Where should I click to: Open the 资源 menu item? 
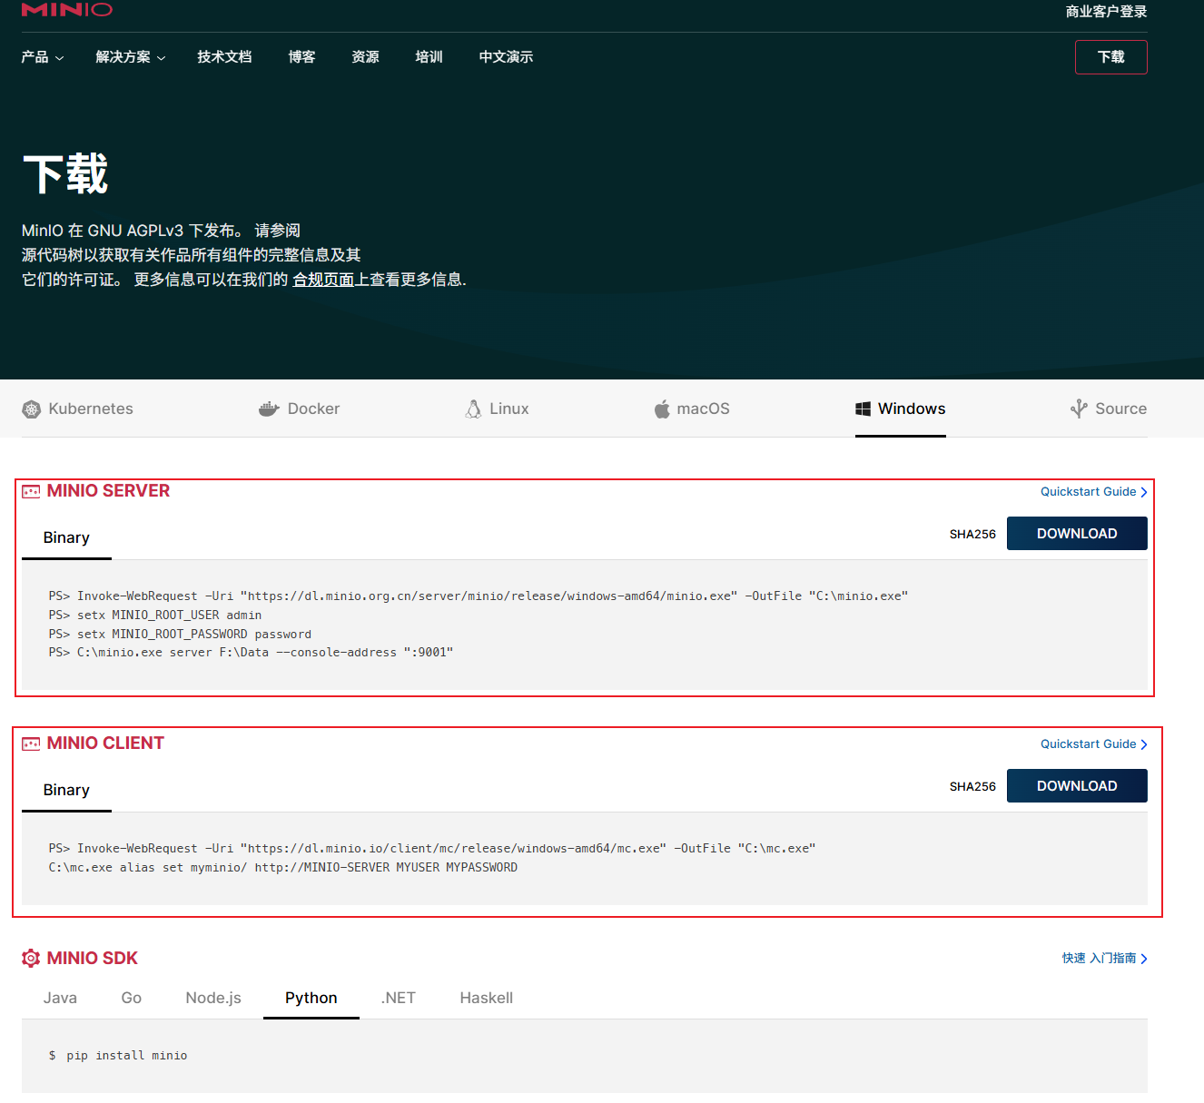(x=365, y=57)
